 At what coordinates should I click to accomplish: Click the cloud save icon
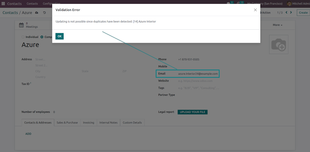coord(37,13)
